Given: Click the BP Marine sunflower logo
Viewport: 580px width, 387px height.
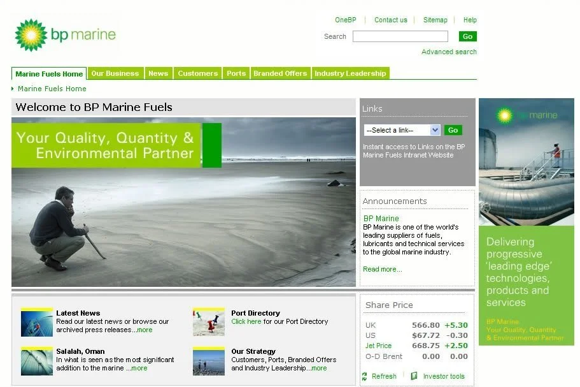Looking at the screenshot, I should point(31,35).
